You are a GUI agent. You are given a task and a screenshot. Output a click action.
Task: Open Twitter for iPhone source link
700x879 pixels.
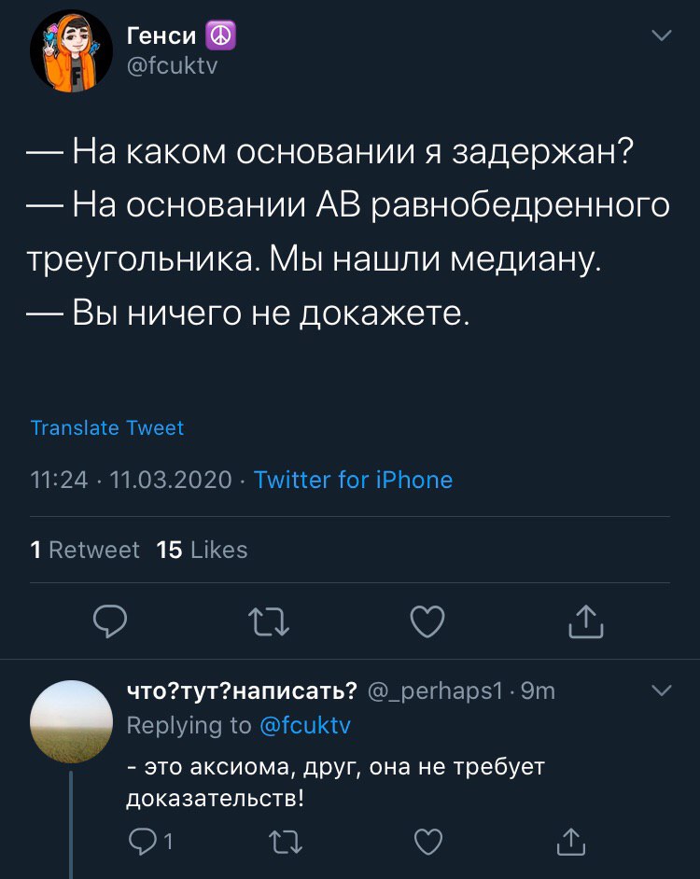pos(353,481)
